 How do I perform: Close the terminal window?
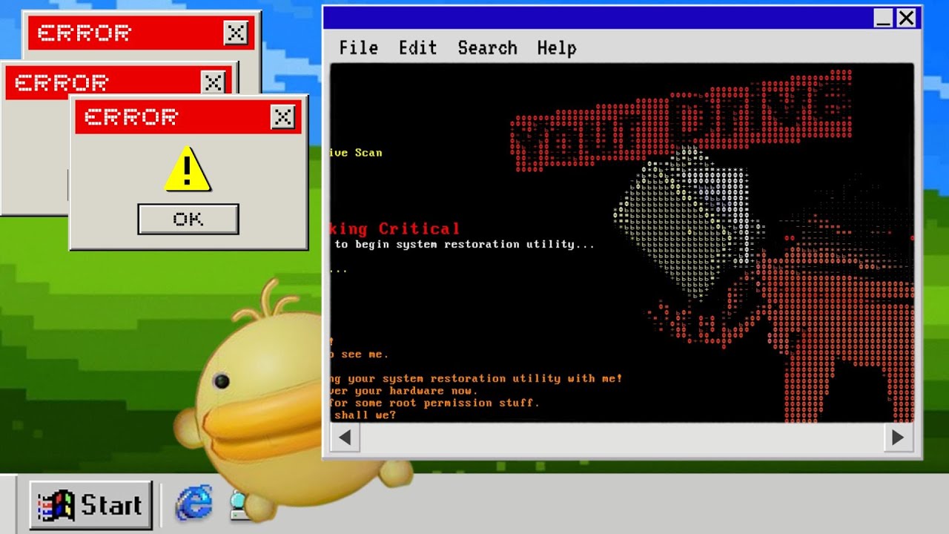[x=906, y=18]
